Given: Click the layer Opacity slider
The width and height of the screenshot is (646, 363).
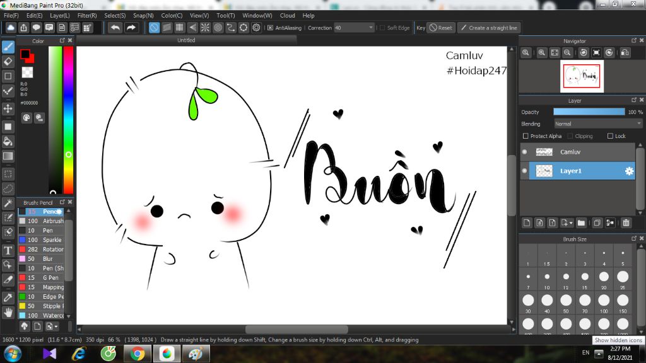Looking at the screenshot, I should pos(589,112).
